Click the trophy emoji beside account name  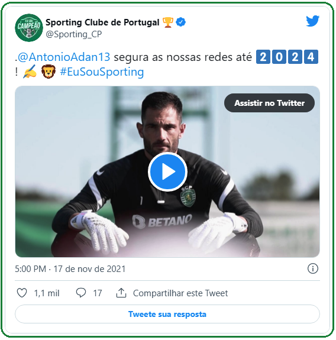[x=168, y=22]
